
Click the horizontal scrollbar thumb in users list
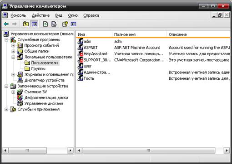148,150
